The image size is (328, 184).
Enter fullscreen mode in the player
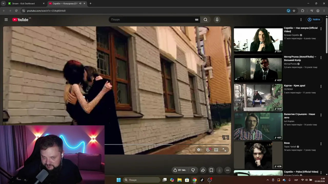click(224, 150)
